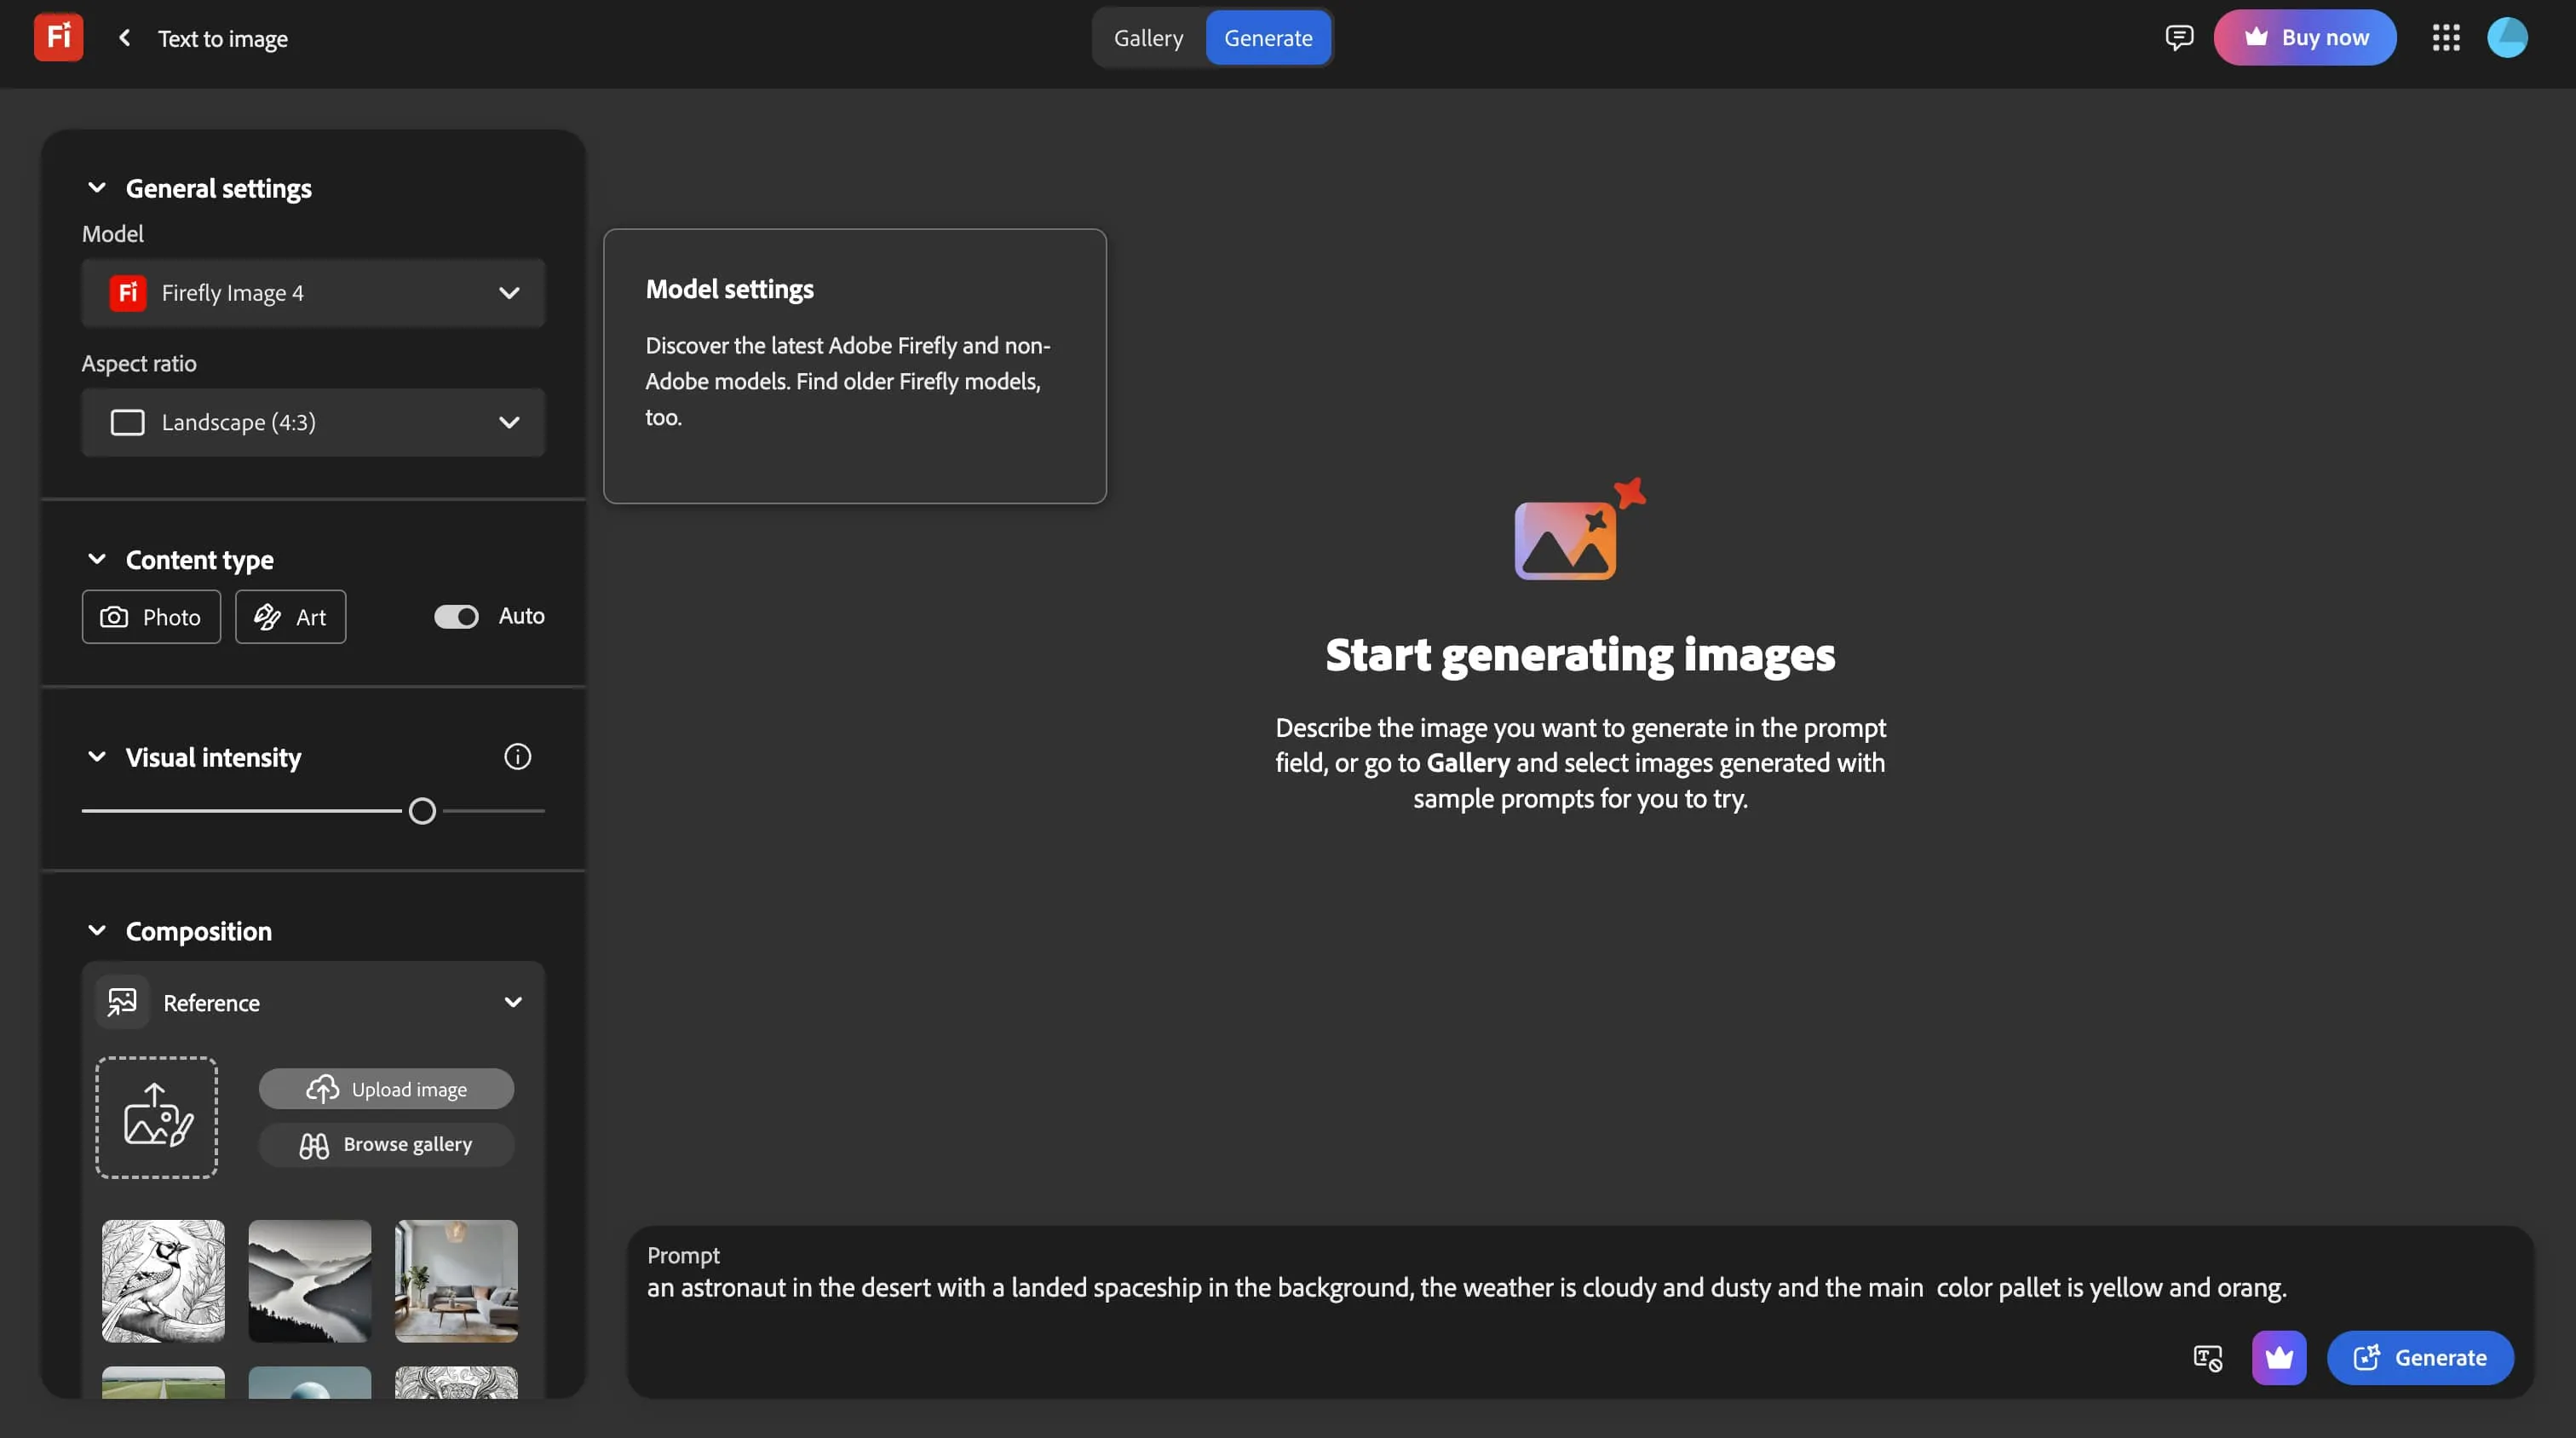
Task: Open the Firefly Image 4 model dropdown
Action: point(313,293)
